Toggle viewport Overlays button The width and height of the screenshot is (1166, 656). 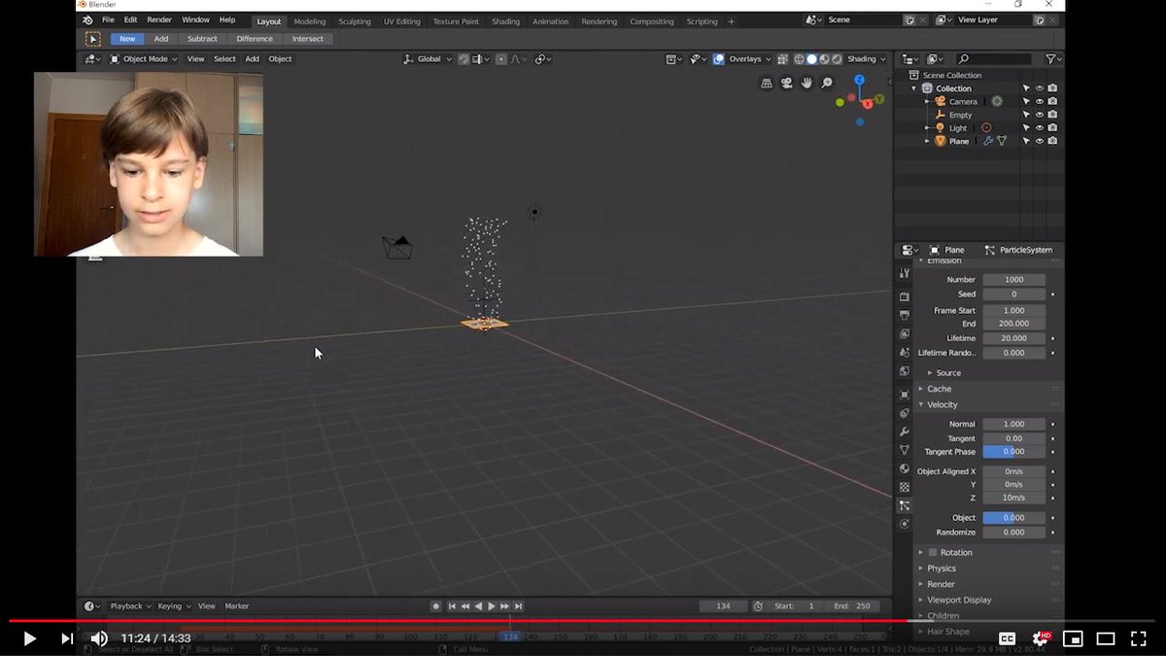click(719, 59)
